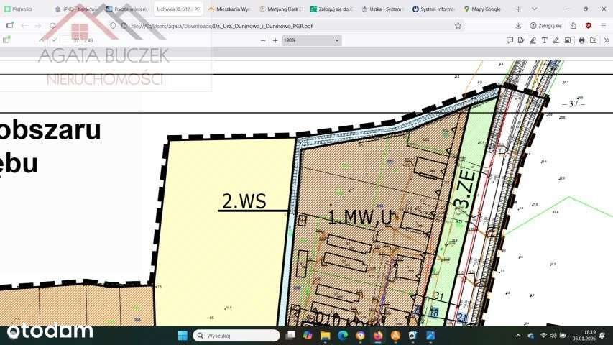Open Task View on the taskbar

[x=290, y=335]
